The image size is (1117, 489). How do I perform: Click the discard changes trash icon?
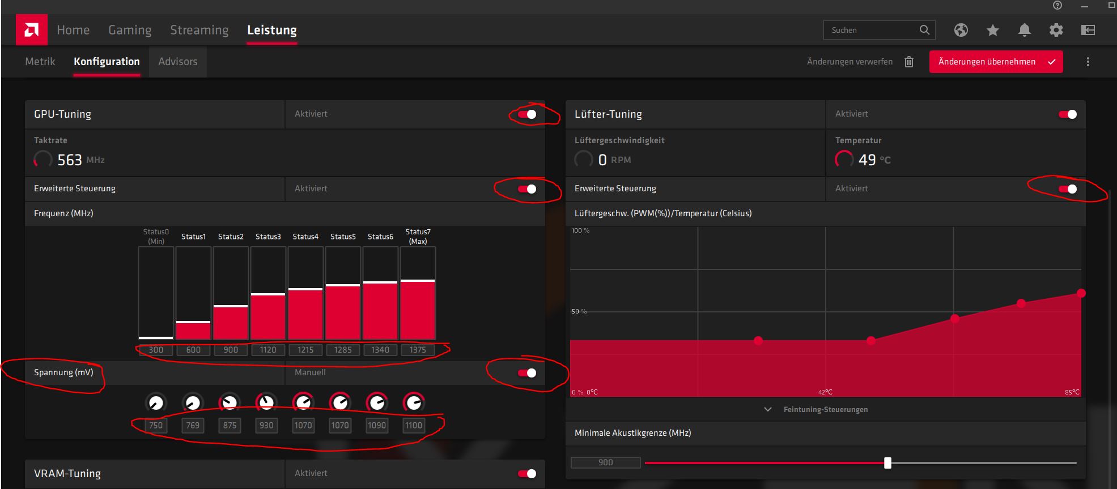point(909,62)
